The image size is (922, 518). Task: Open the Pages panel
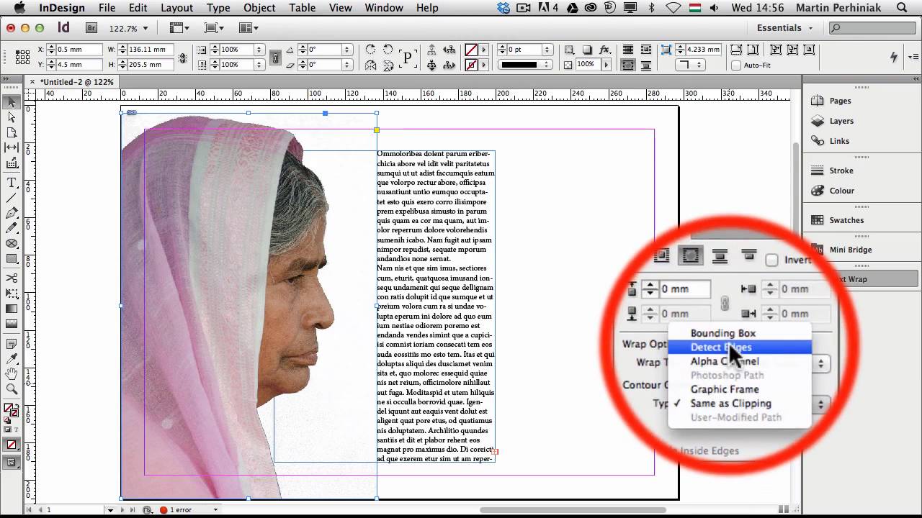click(x=840, y=101)
